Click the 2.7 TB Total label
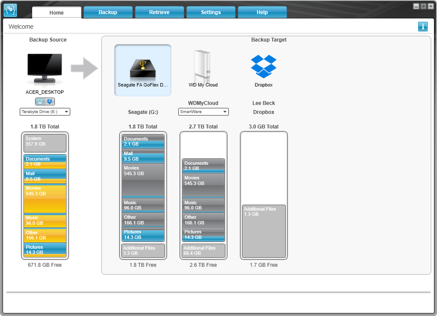This screenshot has width=437, height=316. pos(203,126)
